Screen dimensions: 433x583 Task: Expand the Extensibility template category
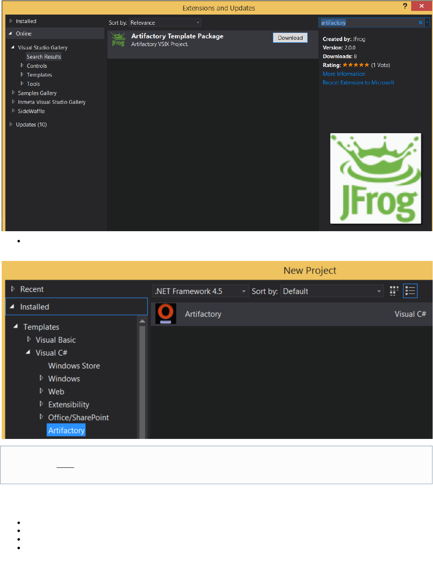point(41,404)
